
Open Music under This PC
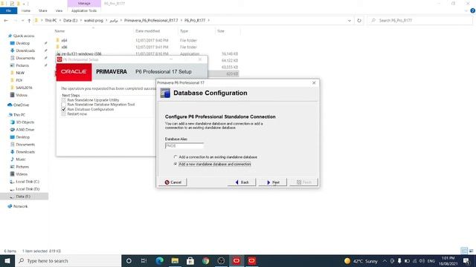(x=21, y=159)
